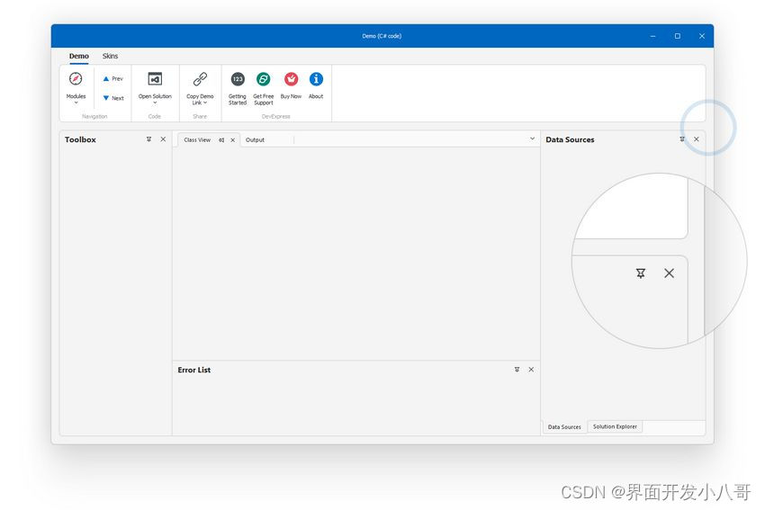Close the Class View tab
This screenshot has height=510, width=765.
pyautogui.click(x=233, y=140)
